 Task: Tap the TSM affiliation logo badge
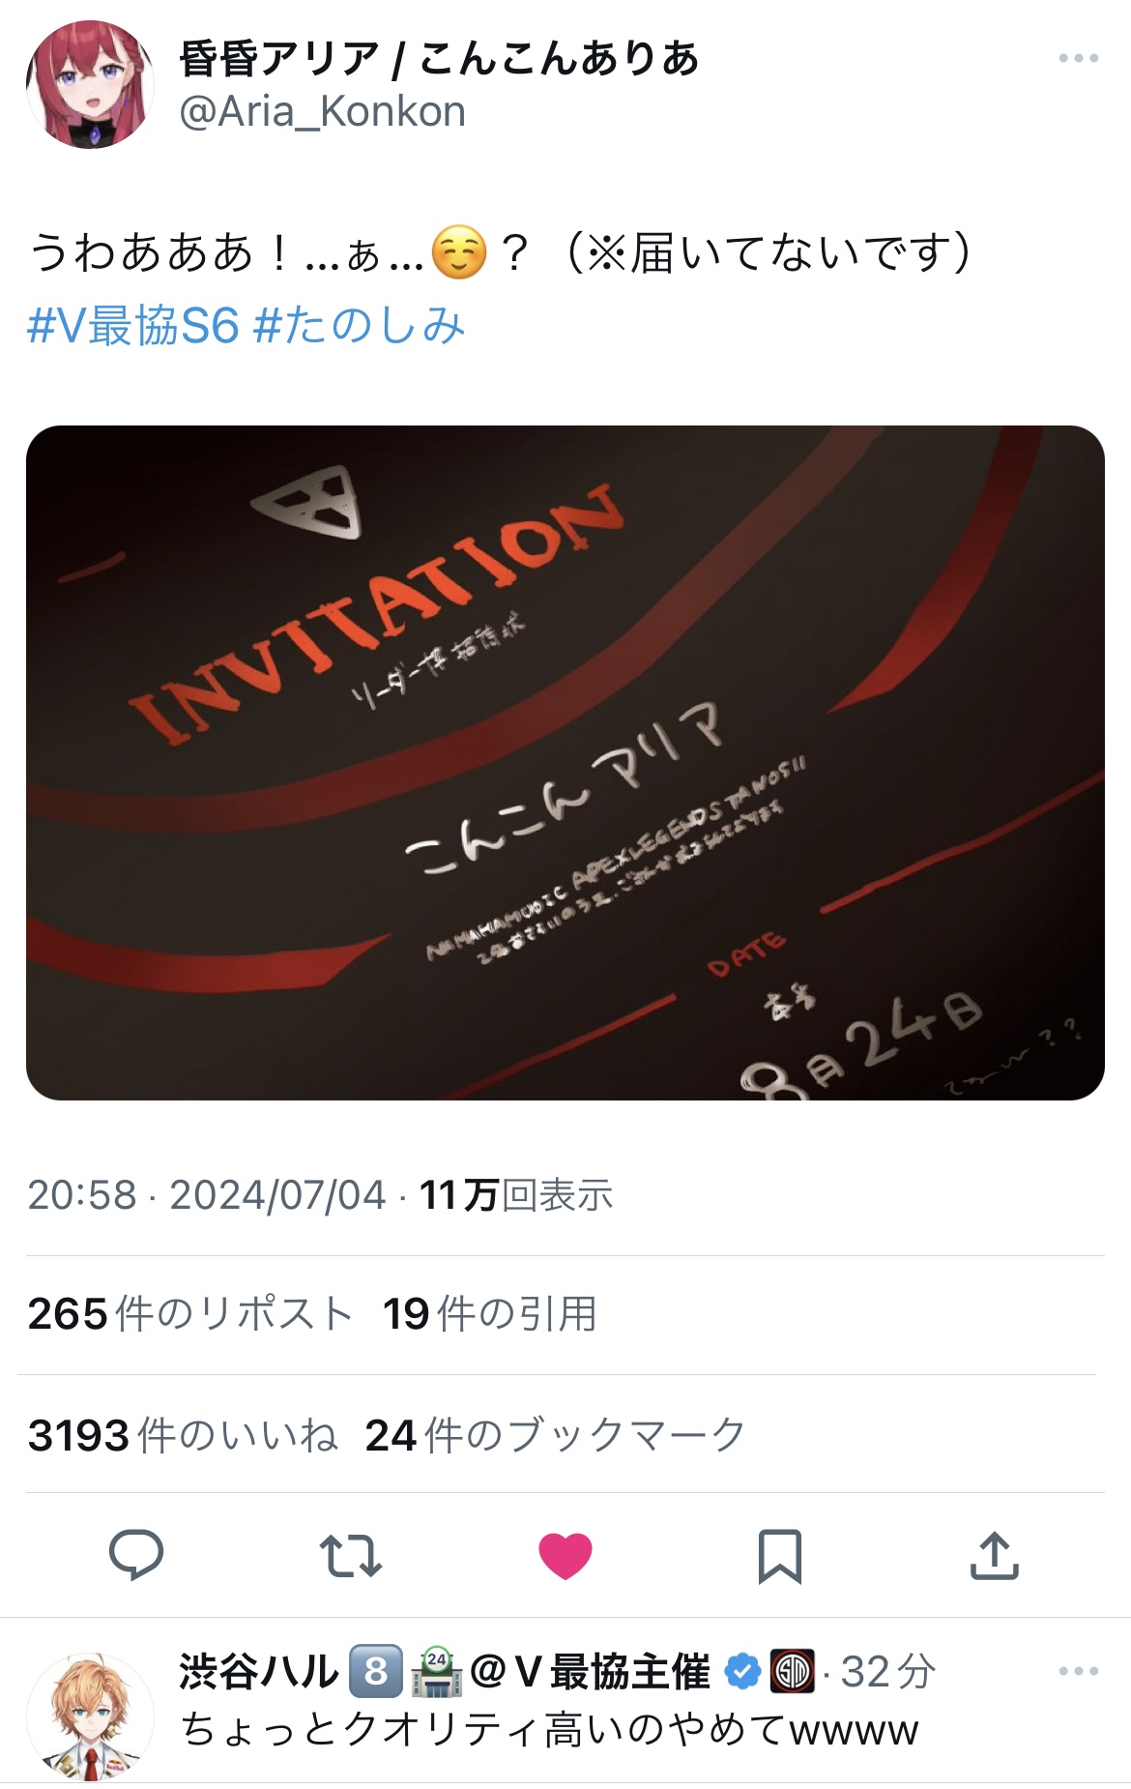(793, 1671)
